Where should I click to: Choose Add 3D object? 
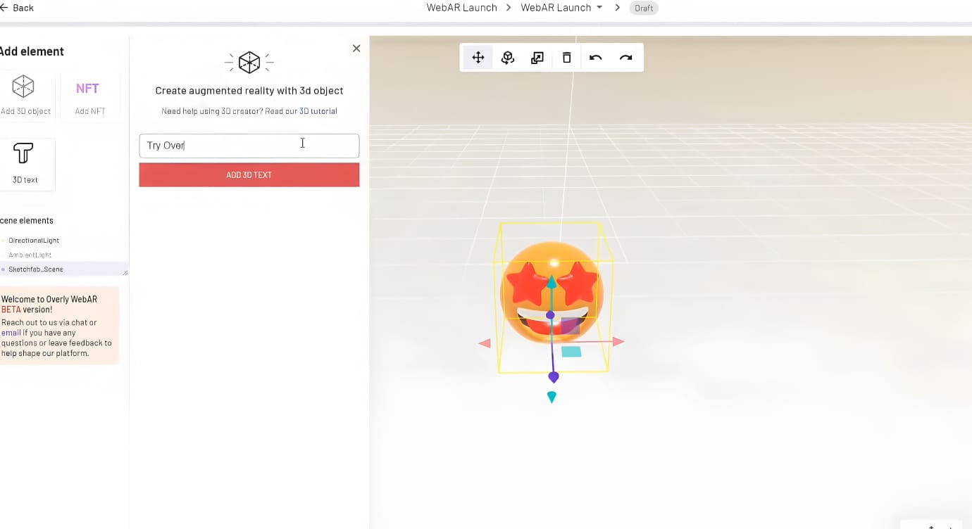point(24,96)
